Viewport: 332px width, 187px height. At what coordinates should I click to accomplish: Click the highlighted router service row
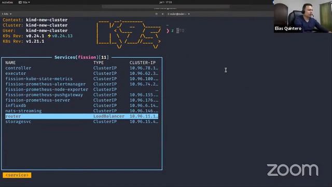click(x=82, y=116)
